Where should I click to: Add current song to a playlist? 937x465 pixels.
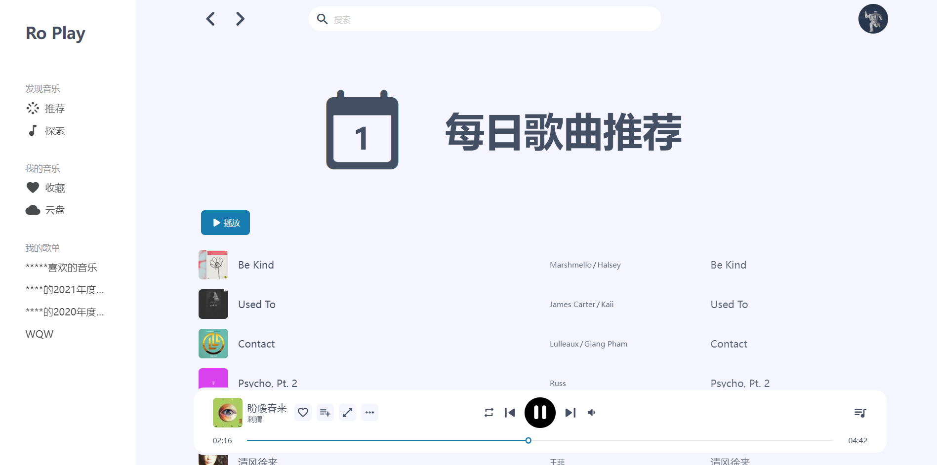(x=325, y=412)
